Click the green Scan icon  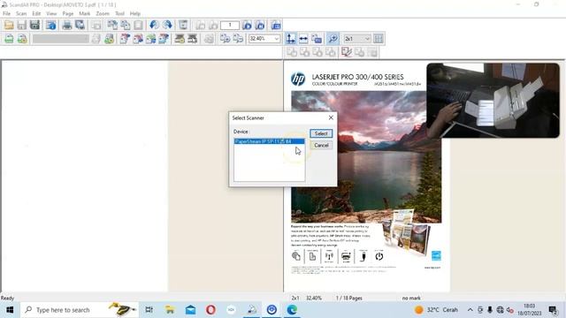(9, 39)
